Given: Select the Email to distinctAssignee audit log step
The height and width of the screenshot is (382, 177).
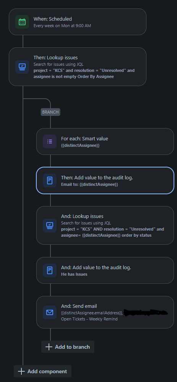Looking at the screenshot, I should pyautogui.click(x=105, y=180).
